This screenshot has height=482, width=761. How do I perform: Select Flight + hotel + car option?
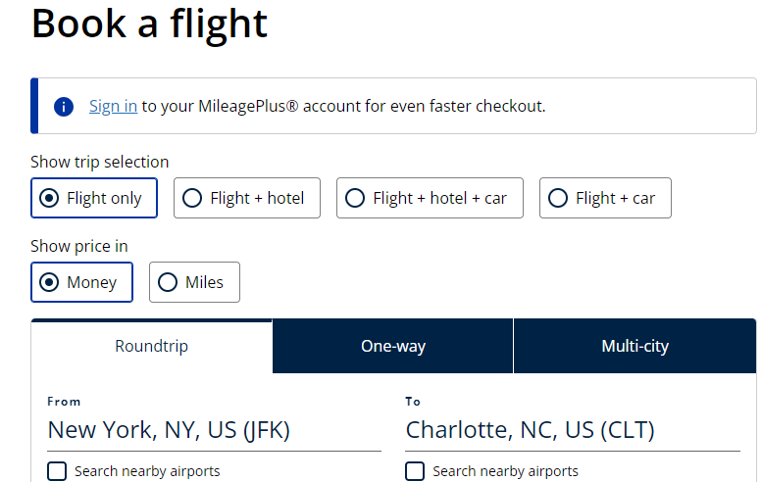click(429, 198)
